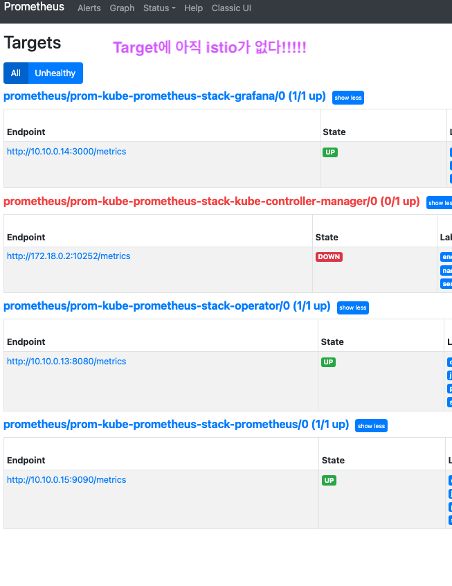
Task: Open endpoint http://10.10.0.13:8080/metrics
Action: click(66, 362)
